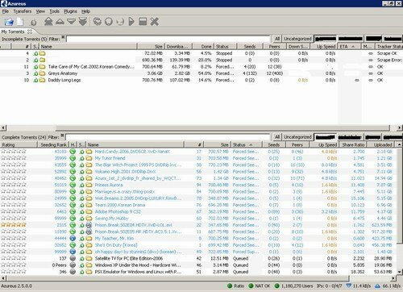Viewport: 403px width, 292px height.
Task: Open the Tools menu
Action: (54, 11)
